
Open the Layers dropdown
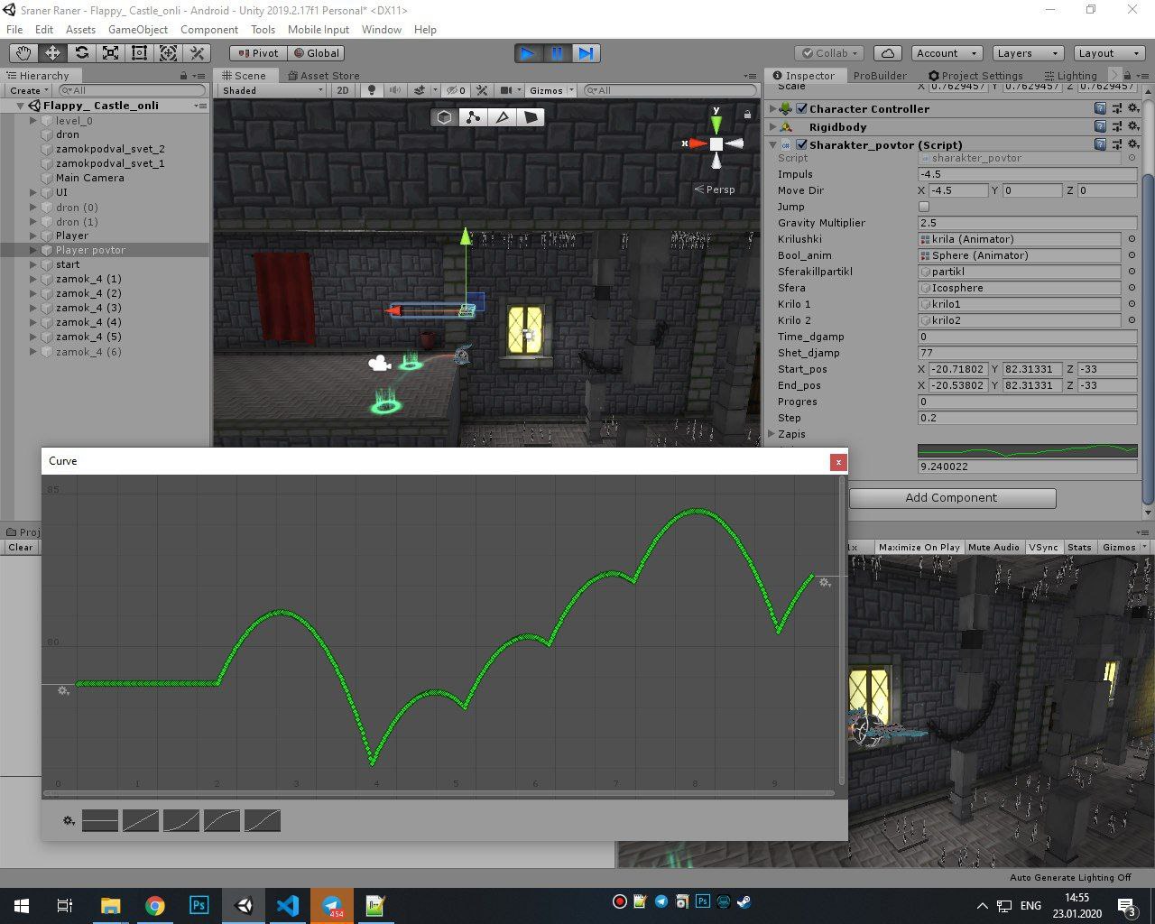pyautogui.click(x=1027, y=53)
